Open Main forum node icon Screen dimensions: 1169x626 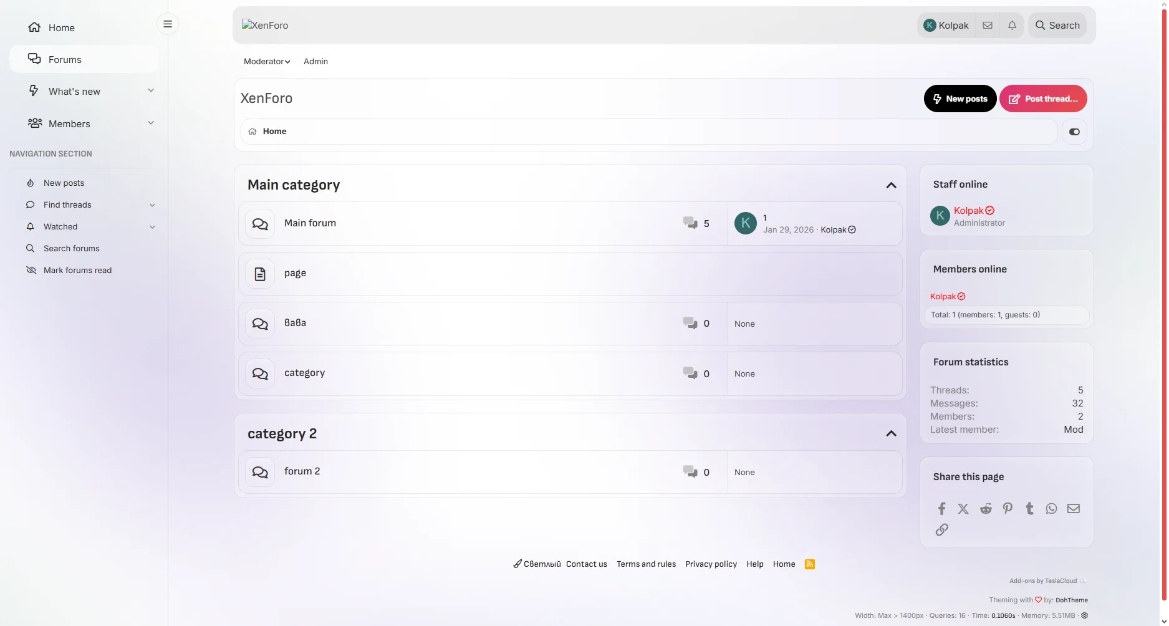[260, 223]
